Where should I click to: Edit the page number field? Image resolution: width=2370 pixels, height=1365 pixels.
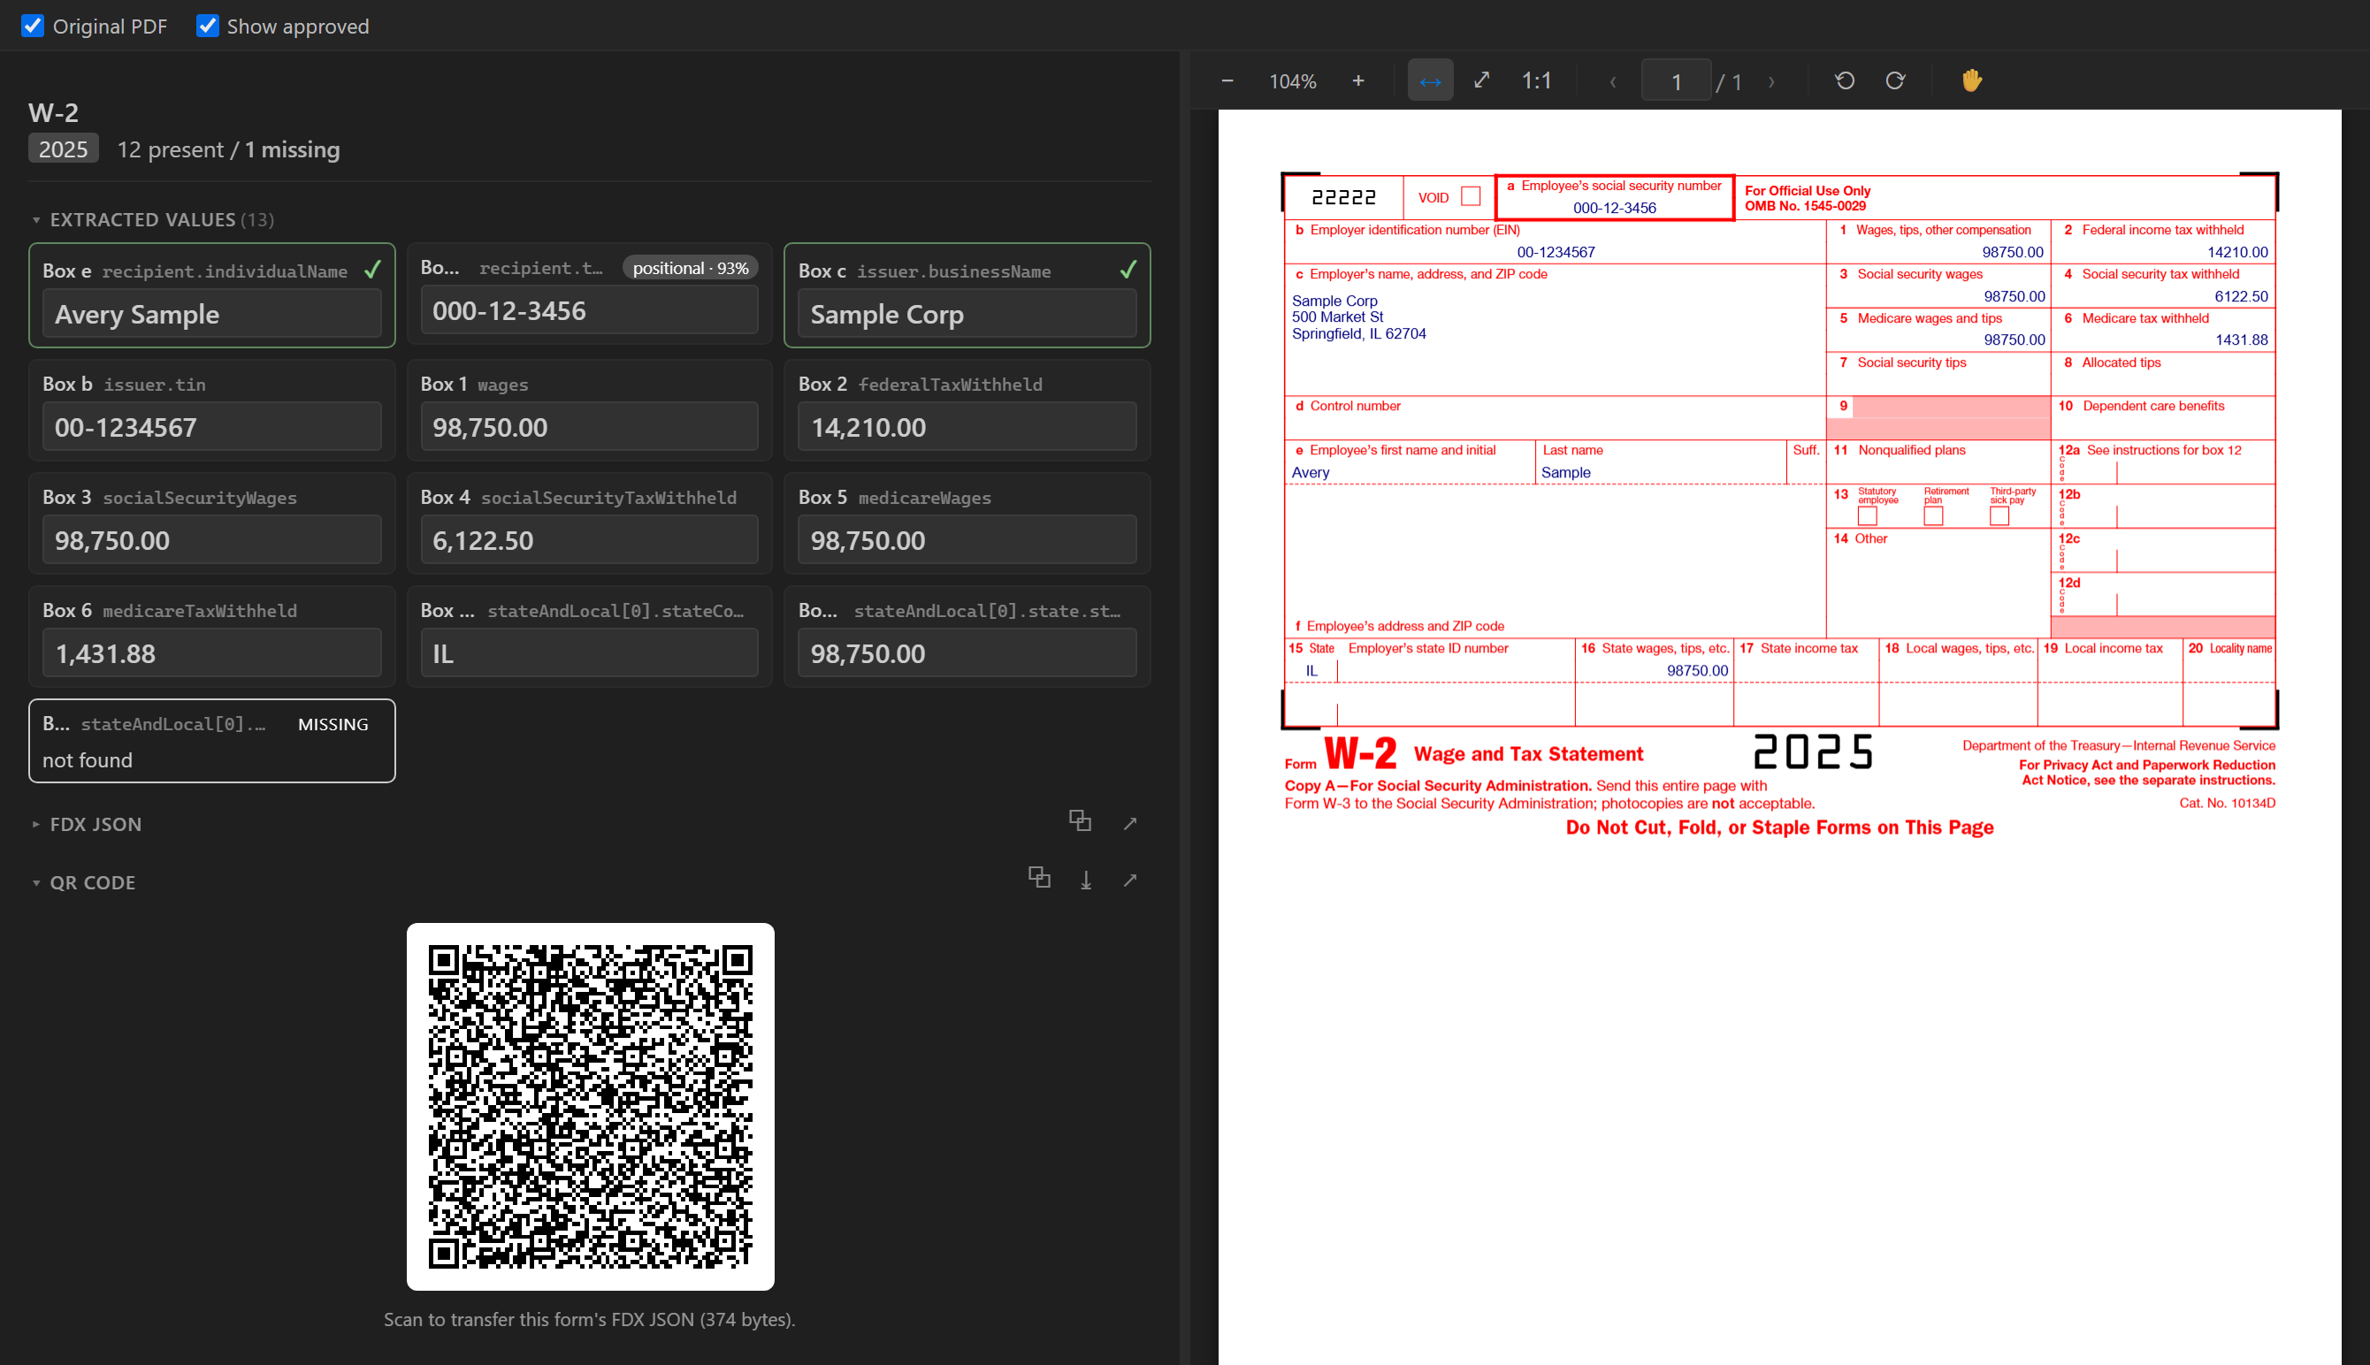pyautogui.click(x=1675, y=81)
